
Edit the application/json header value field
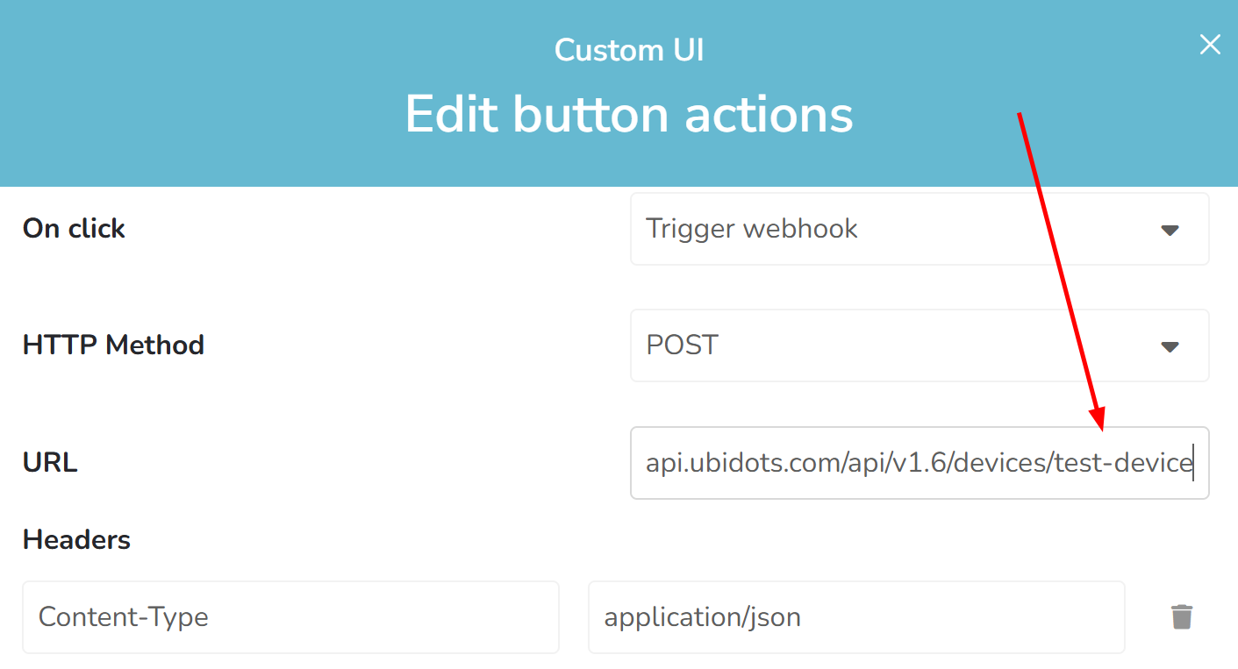(855, 617)
